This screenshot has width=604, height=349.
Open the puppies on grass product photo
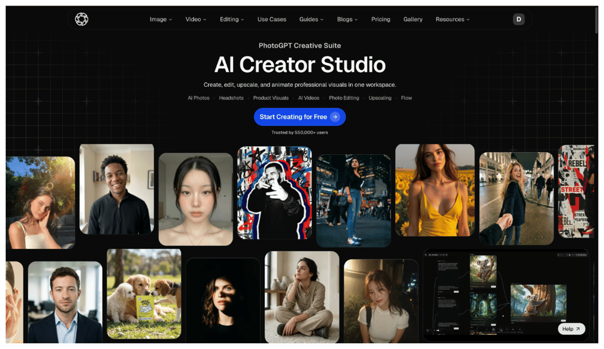tap(144, 294)
